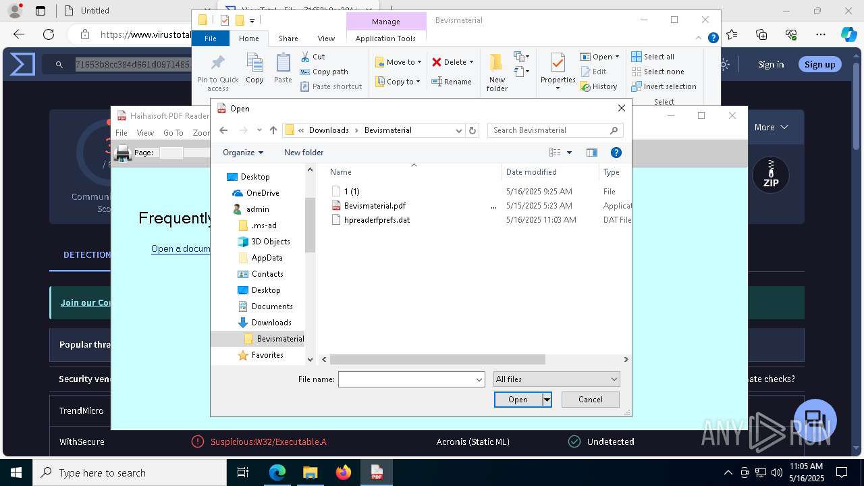This screenshot has height=486, width=864.
Task: Select 3D Objects in the folder tree
Action: (x=271, y=242)
